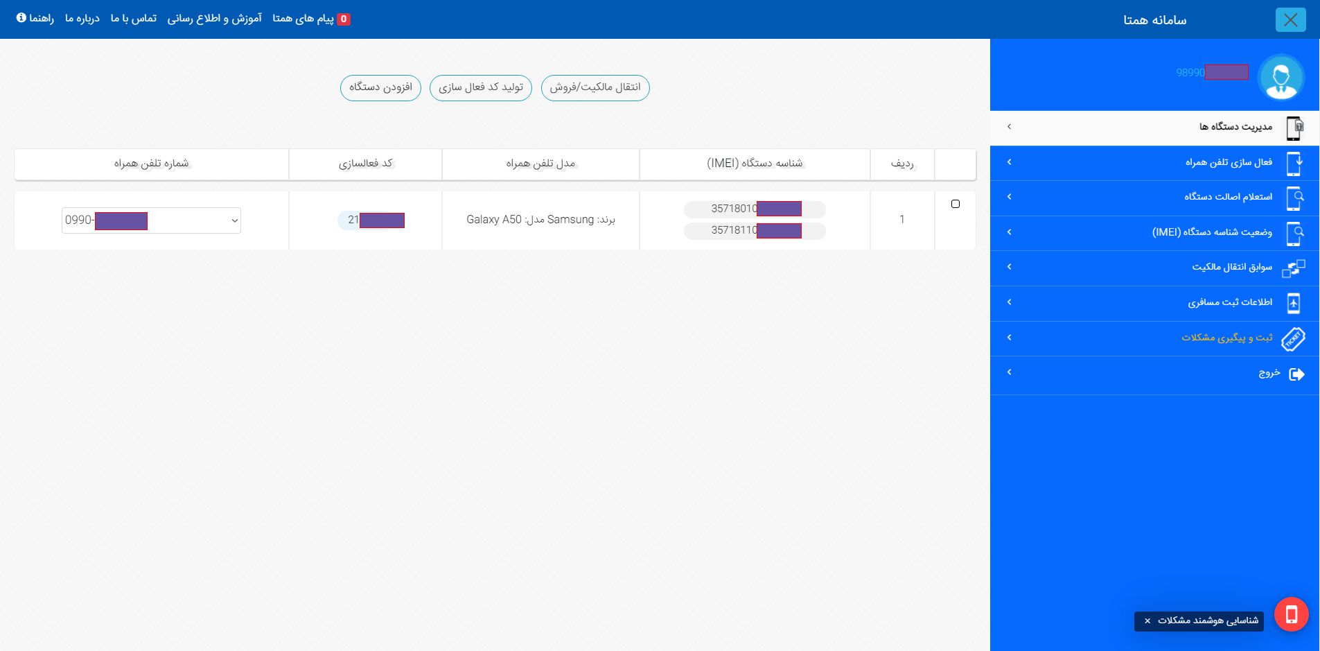Click the IMEI status search icon
This screenshot has width=1320, height=651.
point(1294,233)
